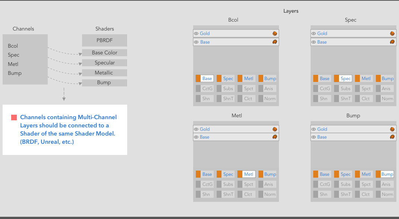Toggle visibility of Base layer in Spec panel
399x219 pixels.
pyautogui.click(x=314, y=42)
